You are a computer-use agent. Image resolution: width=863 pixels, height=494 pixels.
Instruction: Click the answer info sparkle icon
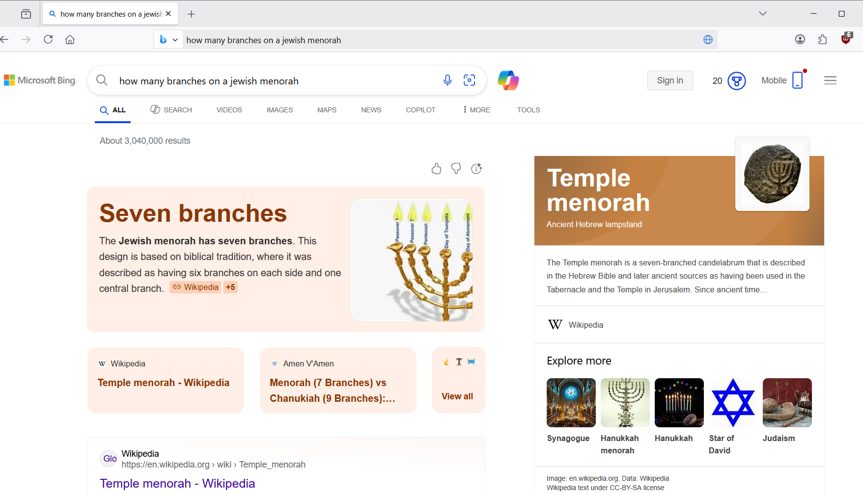476,169
